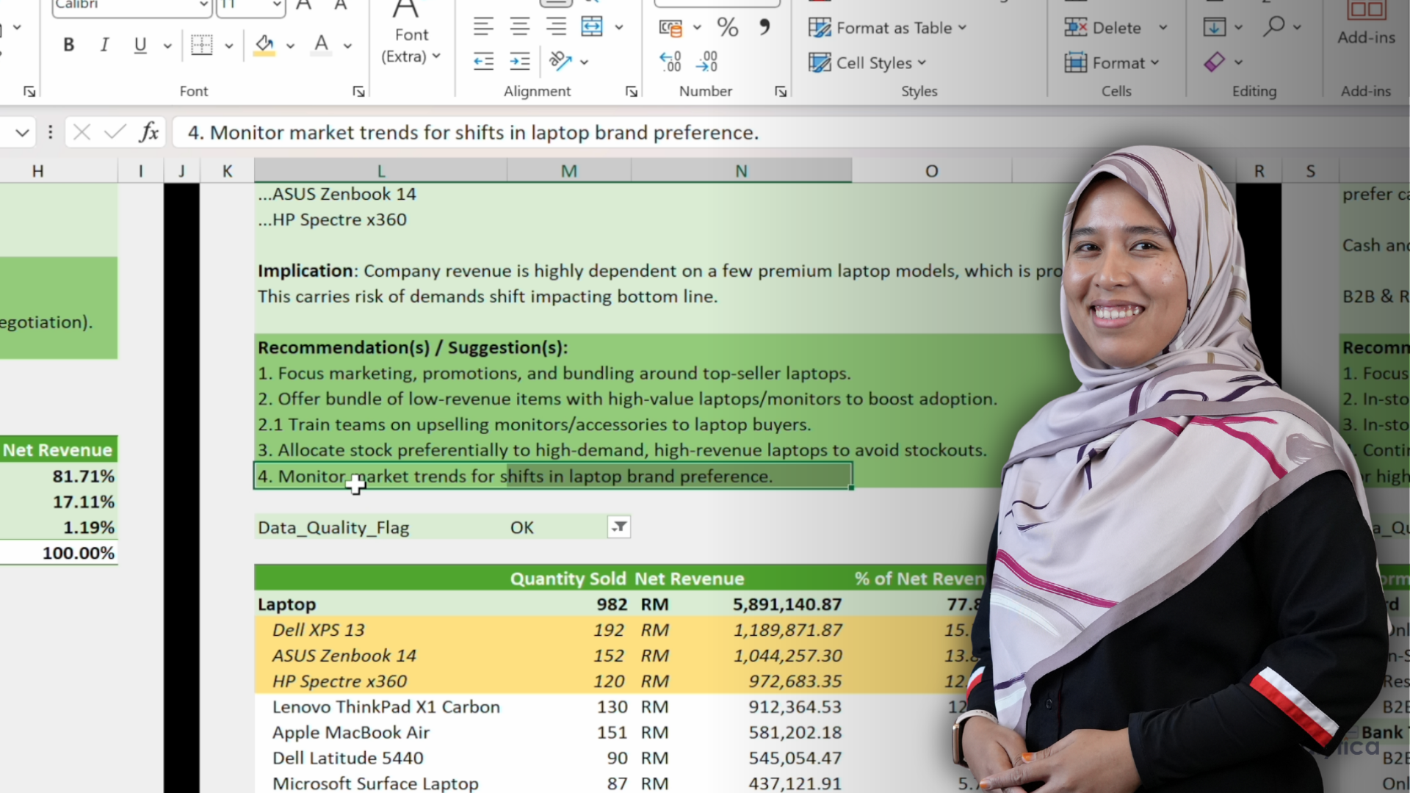Open merge options dropdown arrow
The image size is (1410, 793).
[619, 28]
